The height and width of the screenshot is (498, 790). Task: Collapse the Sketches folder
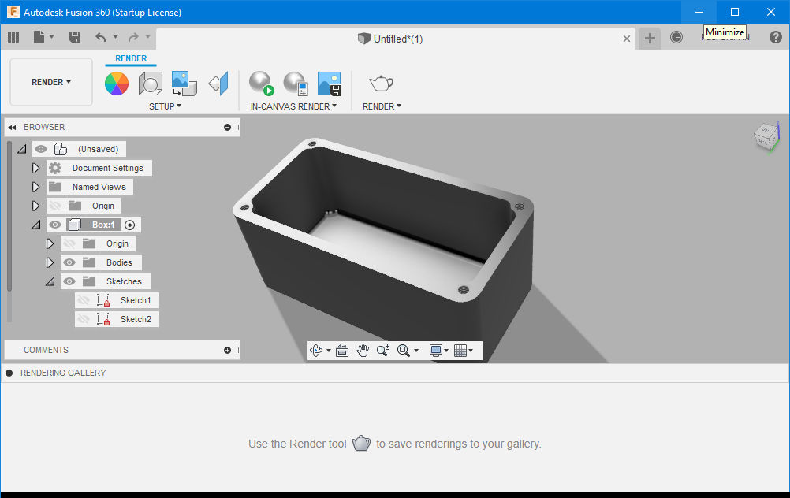click(50, 281)
